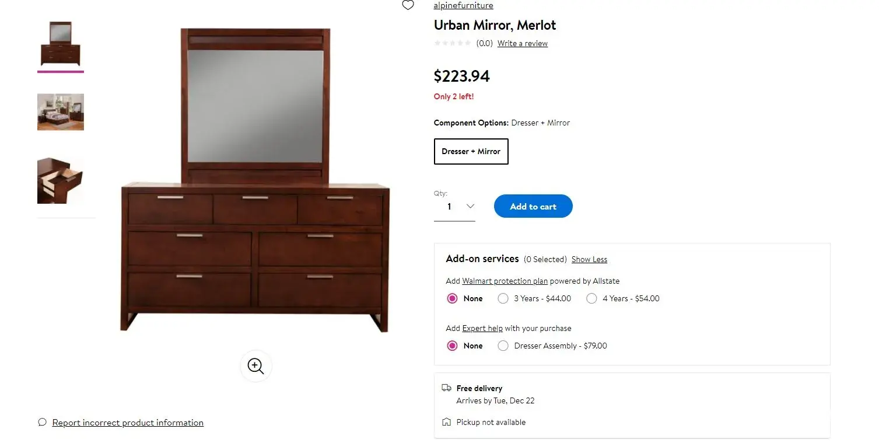The height and width of the screenshot is (446, 879).
Task: Click the report speech bubble icon
Action: point(42,422)
